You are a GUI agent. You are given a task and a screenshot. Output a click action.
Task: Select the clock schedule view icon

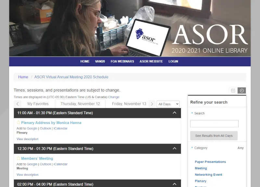pyautogui.click(x=242, y=91)
